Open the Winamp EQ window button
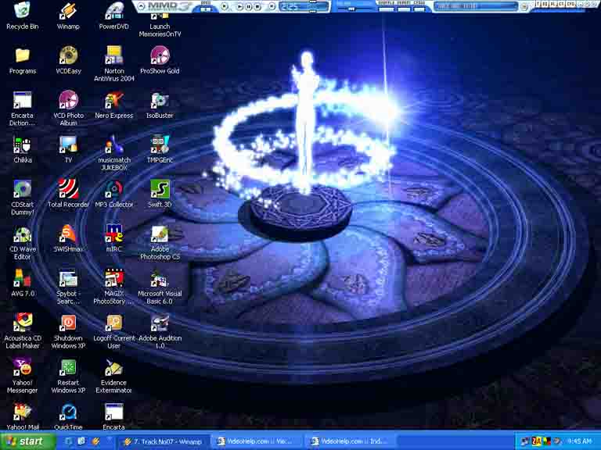Screen dimensions: 601x450 tap(545, 4)
